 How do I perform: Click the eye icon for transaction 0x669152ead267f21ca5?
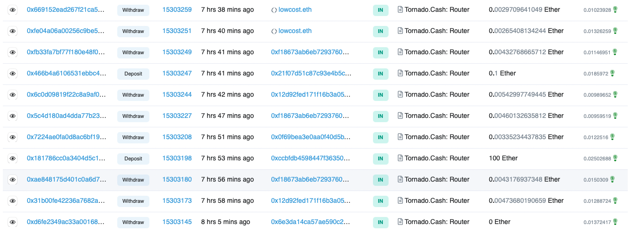tap(13, 10)
